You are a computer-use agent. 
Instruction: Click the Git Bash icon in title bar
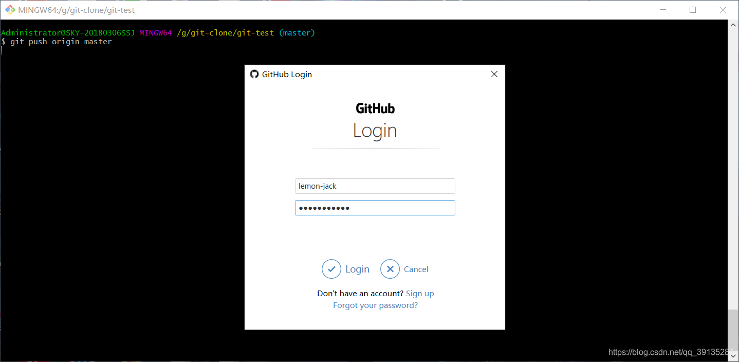[10, 10]
